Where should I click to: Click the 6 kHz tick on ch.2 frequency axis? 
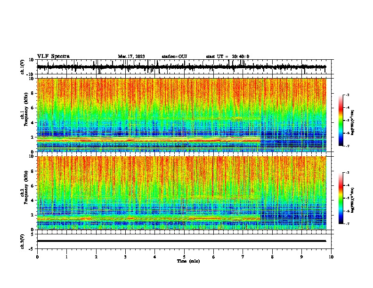tap(33, 185)
